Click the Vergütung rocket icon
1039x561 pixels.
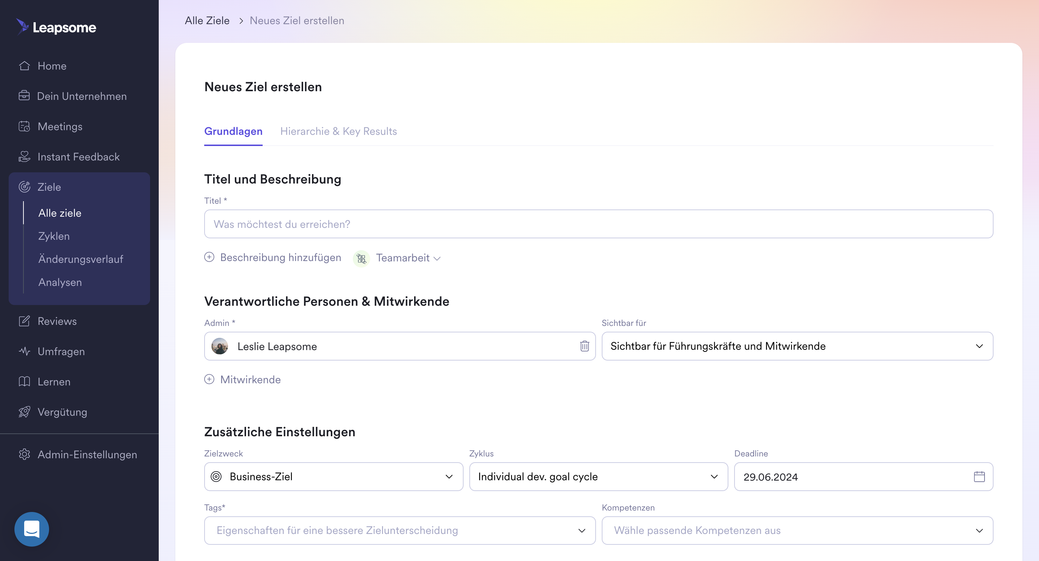pos(24,411)
